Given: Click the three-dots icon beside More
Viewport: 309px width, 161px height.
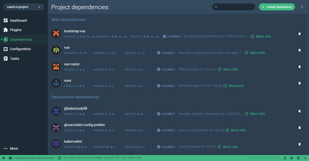Looking at the screenshot, I should [x=6, y=149].
